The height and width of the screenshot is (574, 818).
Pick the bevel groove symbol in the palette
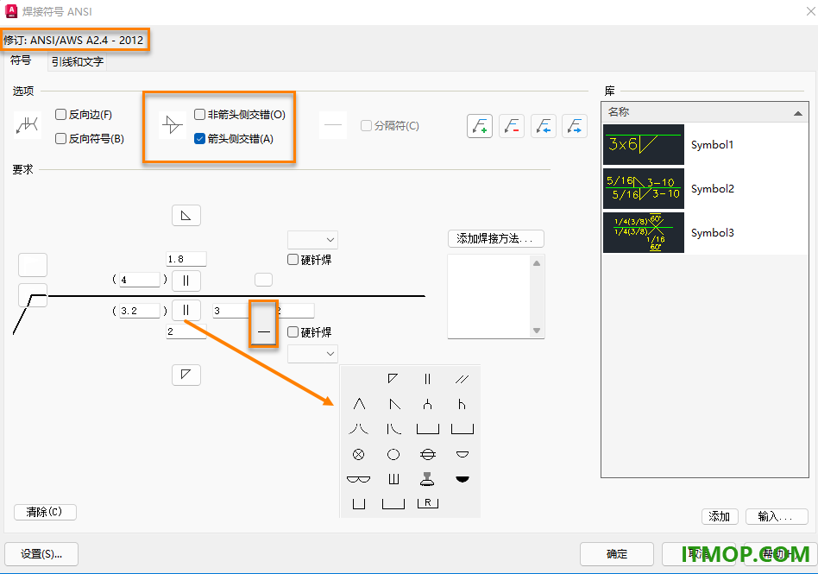pyautogui.click(x=394, y=404)
